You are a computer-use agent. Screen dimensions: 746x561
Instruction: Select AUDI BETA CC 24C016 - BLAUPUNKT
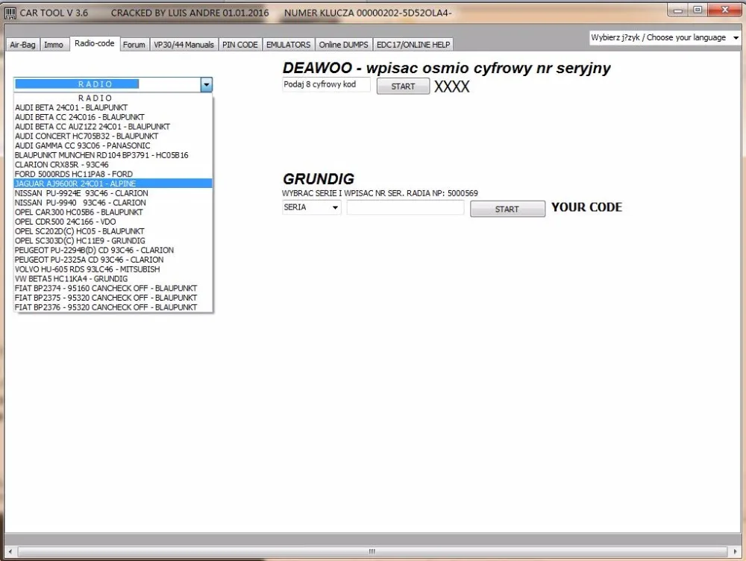(113, 117)
